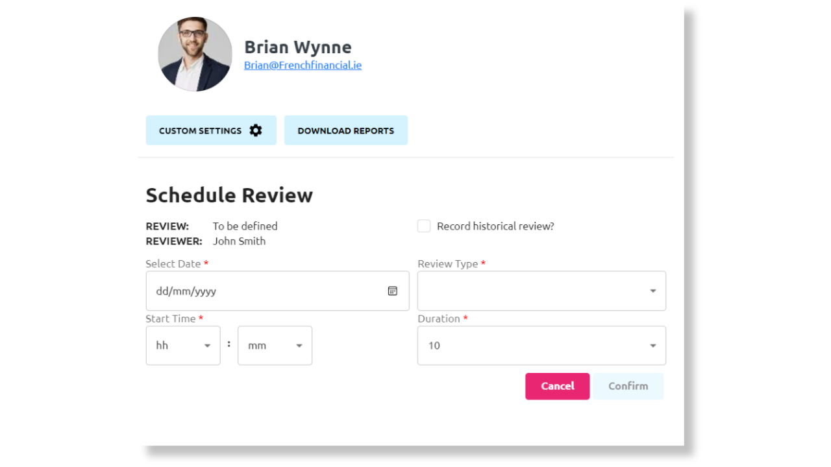This screenshot has width=831, height=467.
Task: Click the Review Type dropdown arrow
Action: (x=652, y=291)
